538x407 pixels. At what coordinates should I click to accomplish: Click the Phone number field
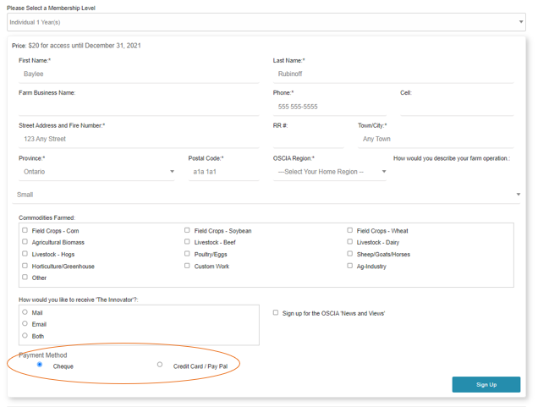tap(329, 107)
